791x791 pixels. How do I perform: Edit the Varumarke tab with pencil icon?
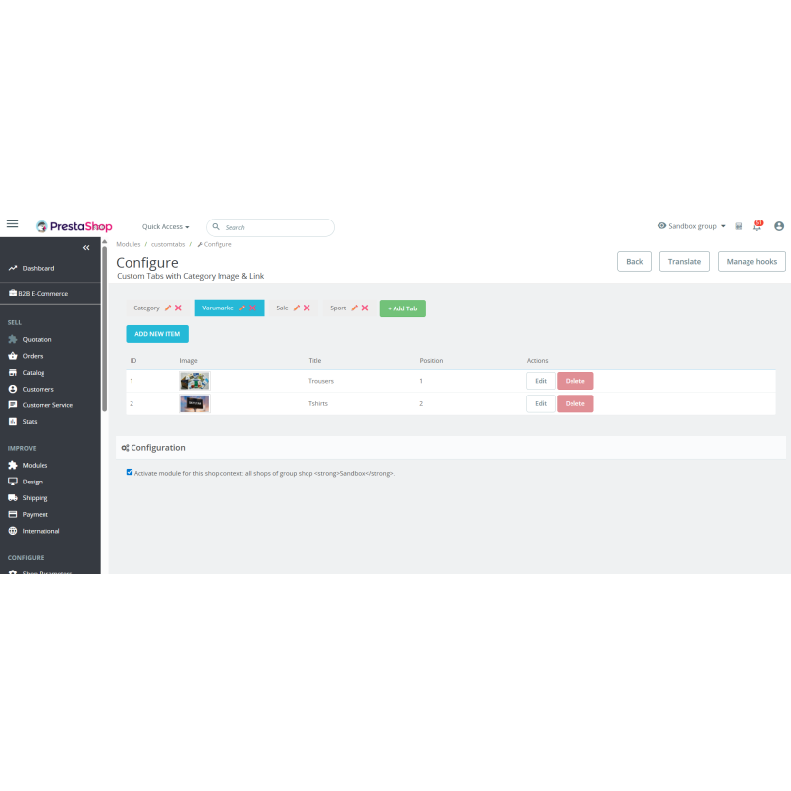pyautogui.click(x=242, y=308)
